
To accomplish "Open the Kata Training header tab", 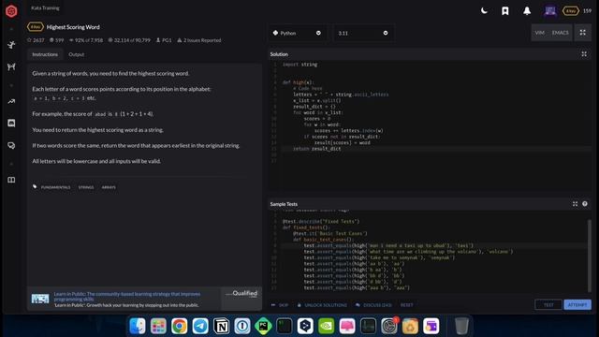I will [x=45, y=8].
